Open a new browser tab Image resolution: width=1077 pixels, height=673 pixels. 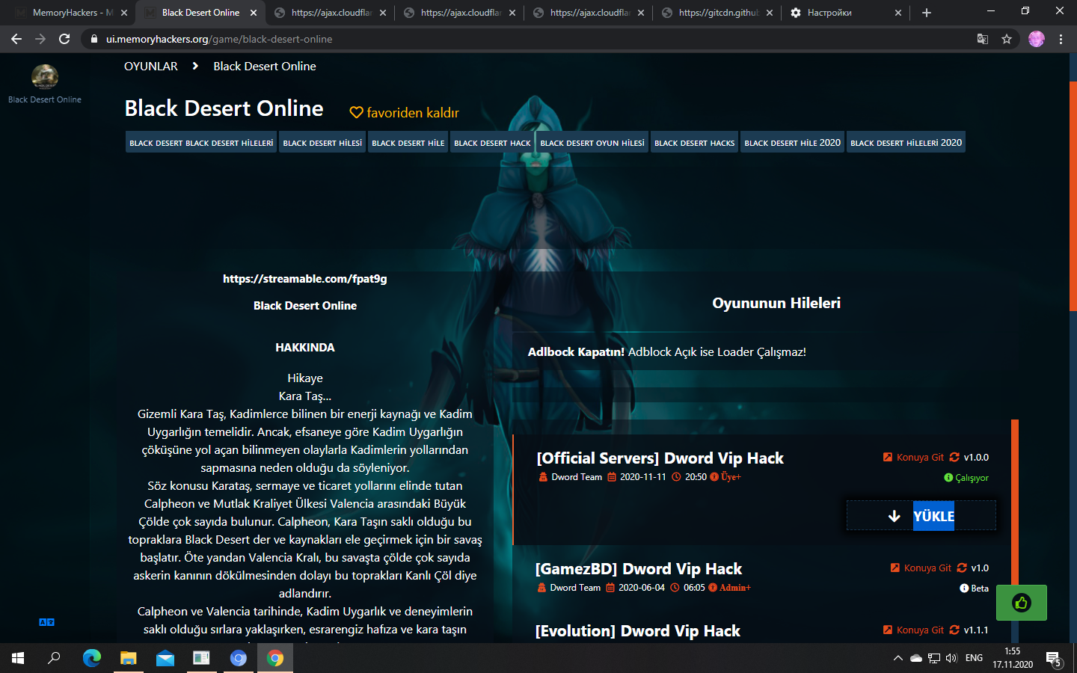[927, 13]
